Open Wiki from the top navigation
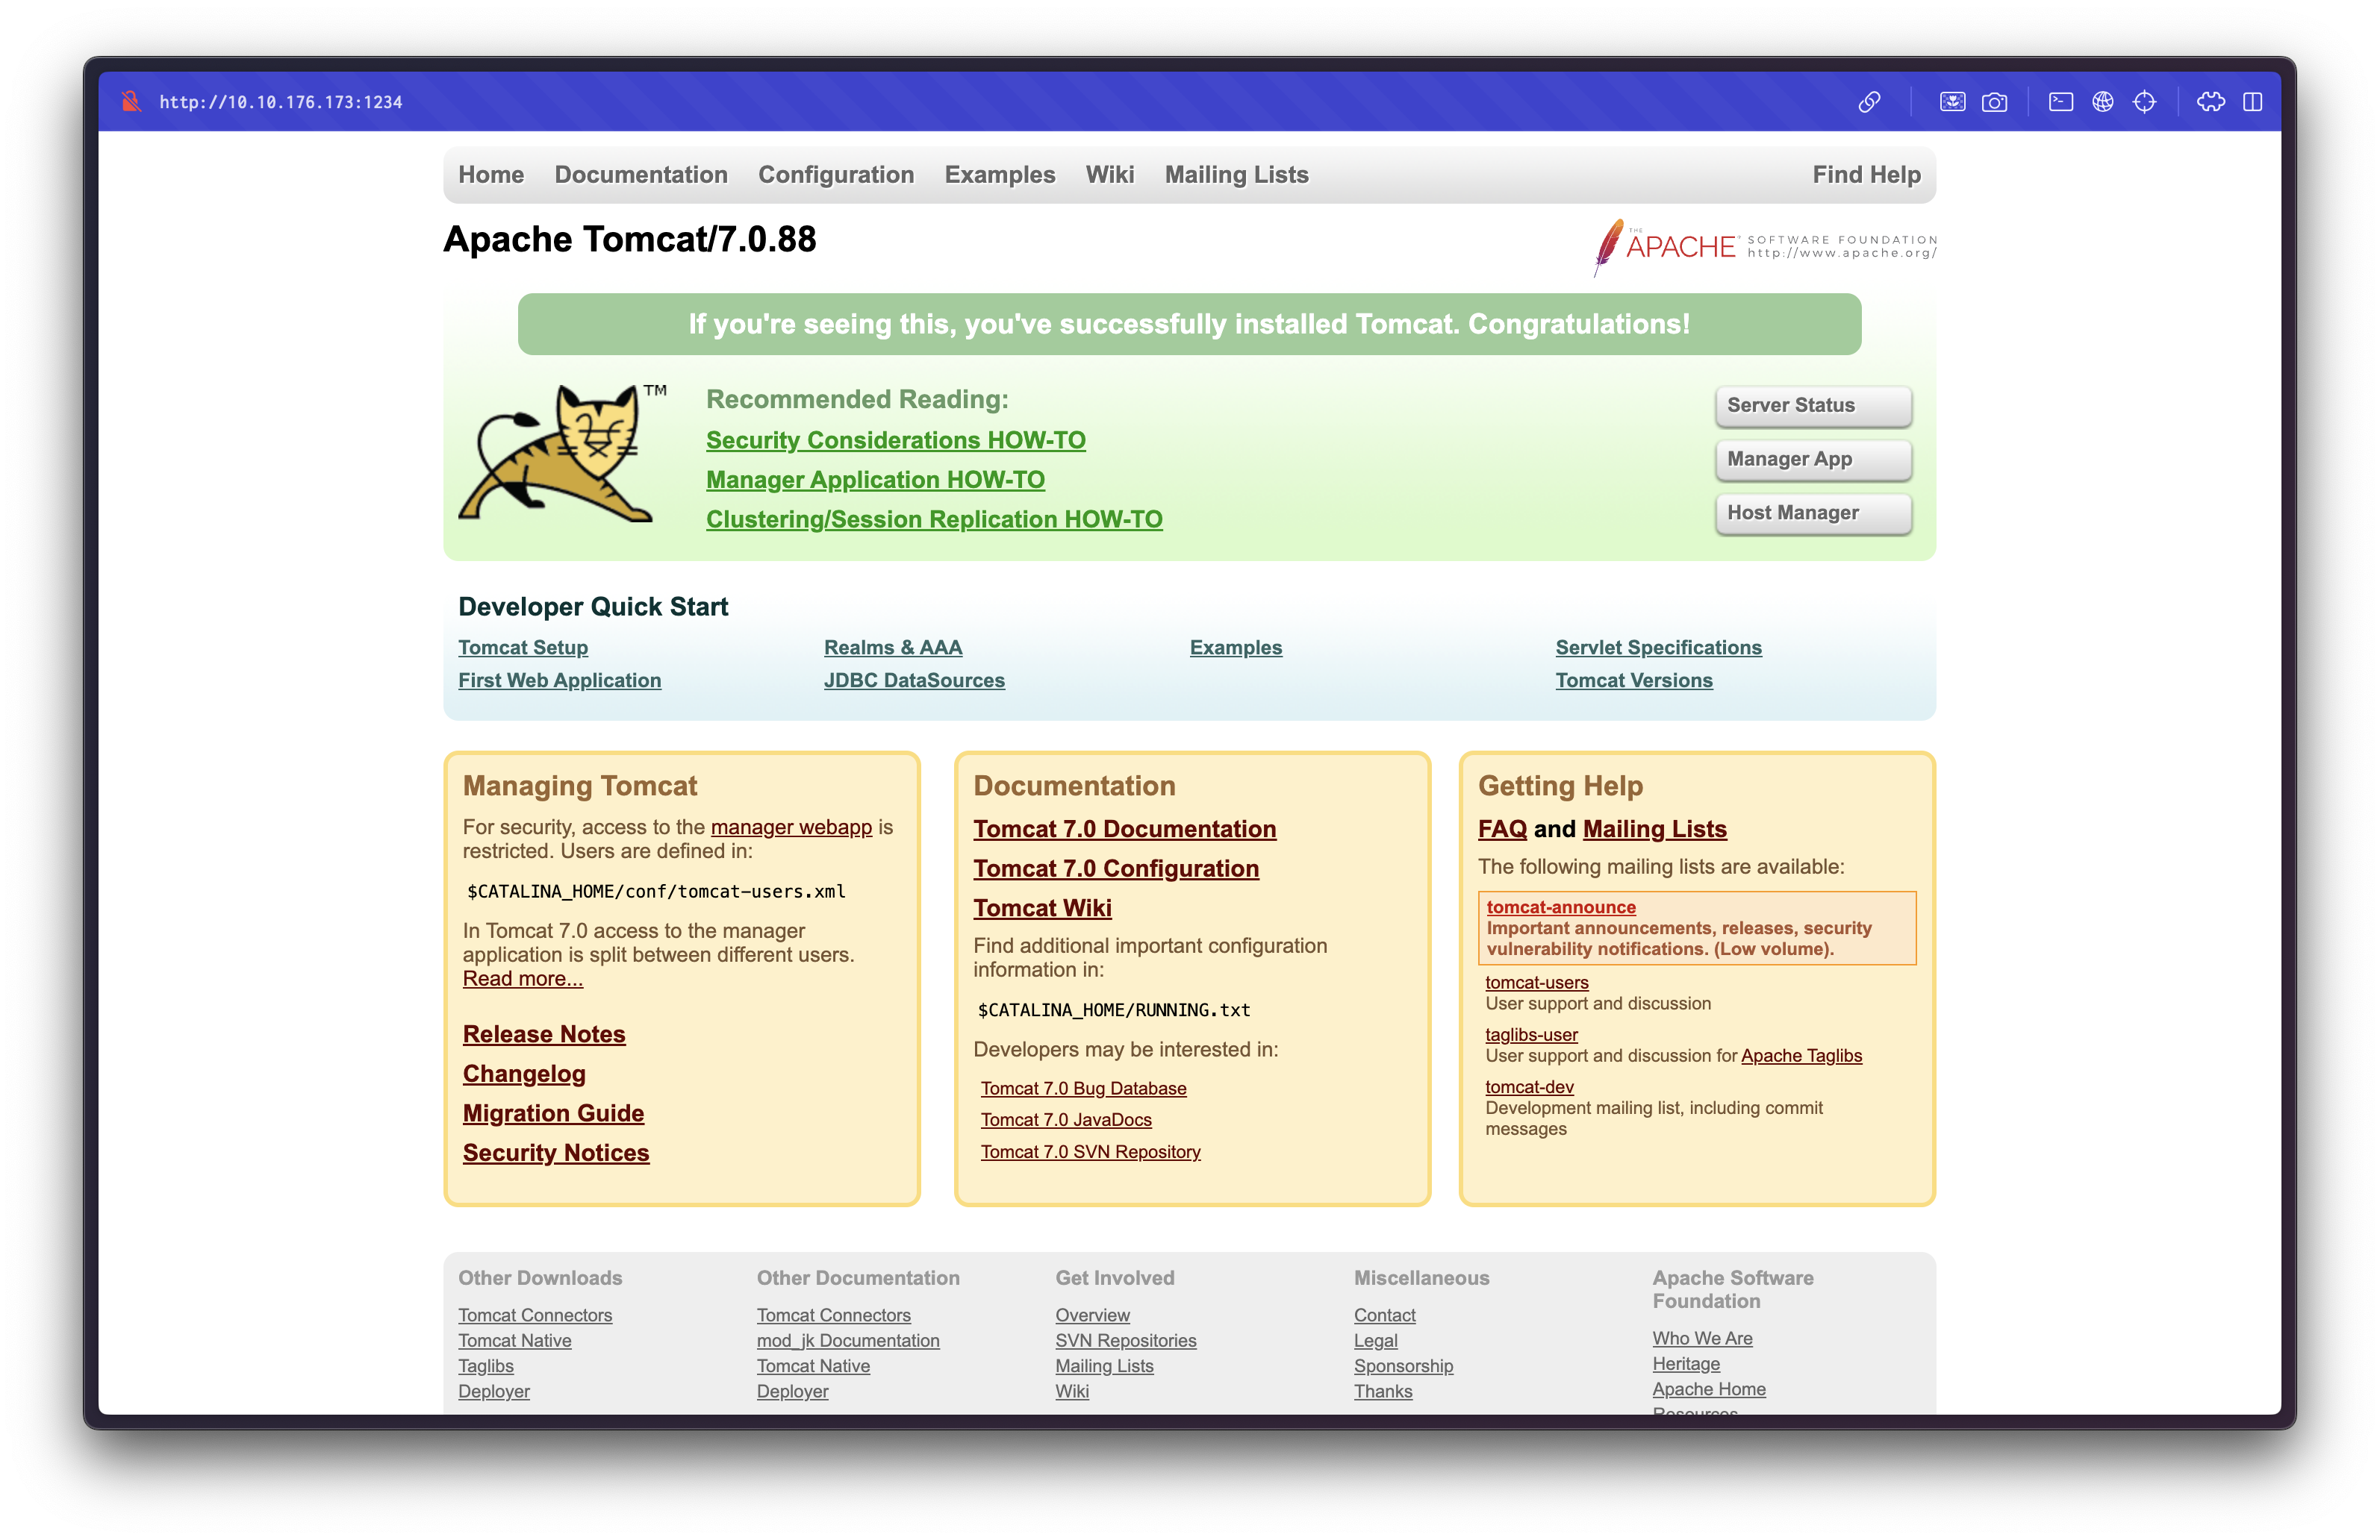Viewport: 2380px width, 1540px height. [x=1110, y=175]
